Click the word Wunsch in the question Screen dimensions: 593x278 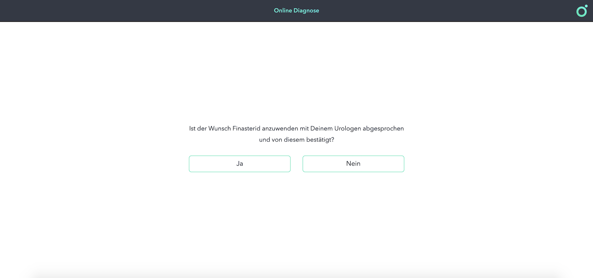coord(220,128)
